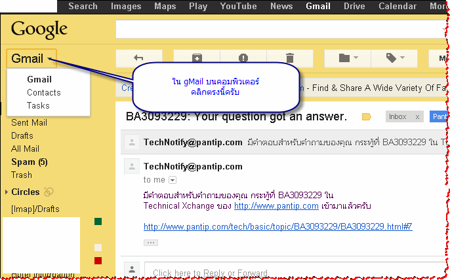This screenshot has height=280, width=450.
Task: Click the expanded message sender TechNotify@pantip.com
Action: coord(193,166)
